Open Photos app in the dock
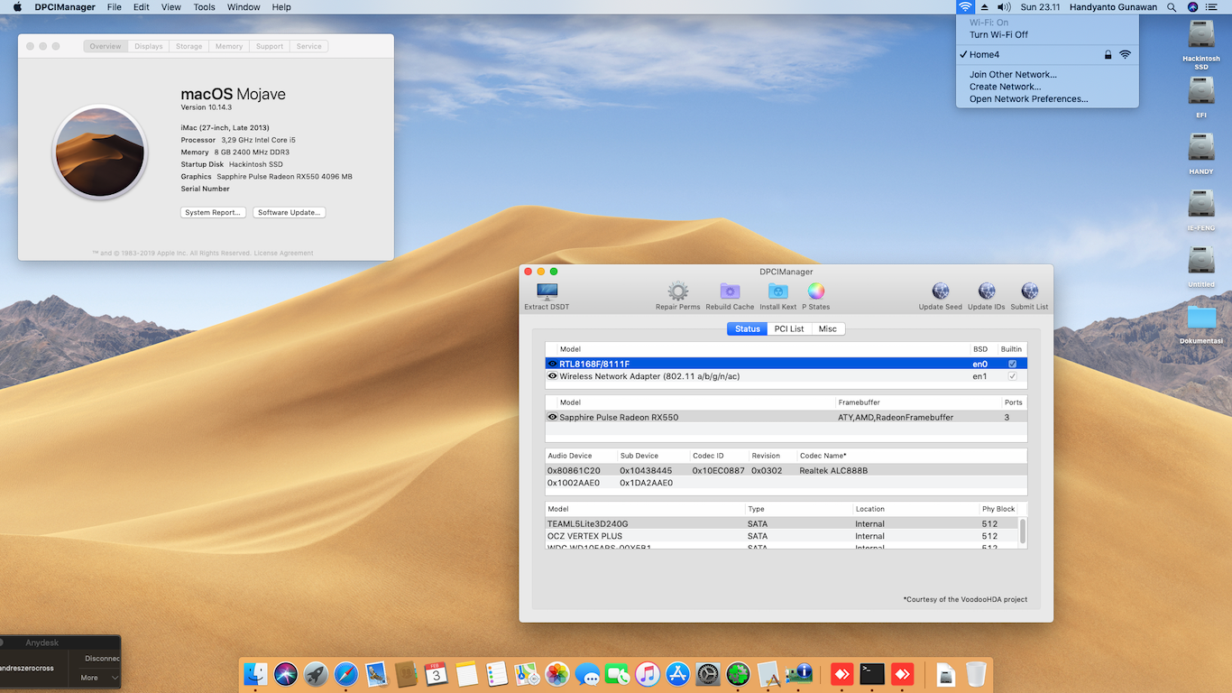1232x693 pixels. [557, 673]
